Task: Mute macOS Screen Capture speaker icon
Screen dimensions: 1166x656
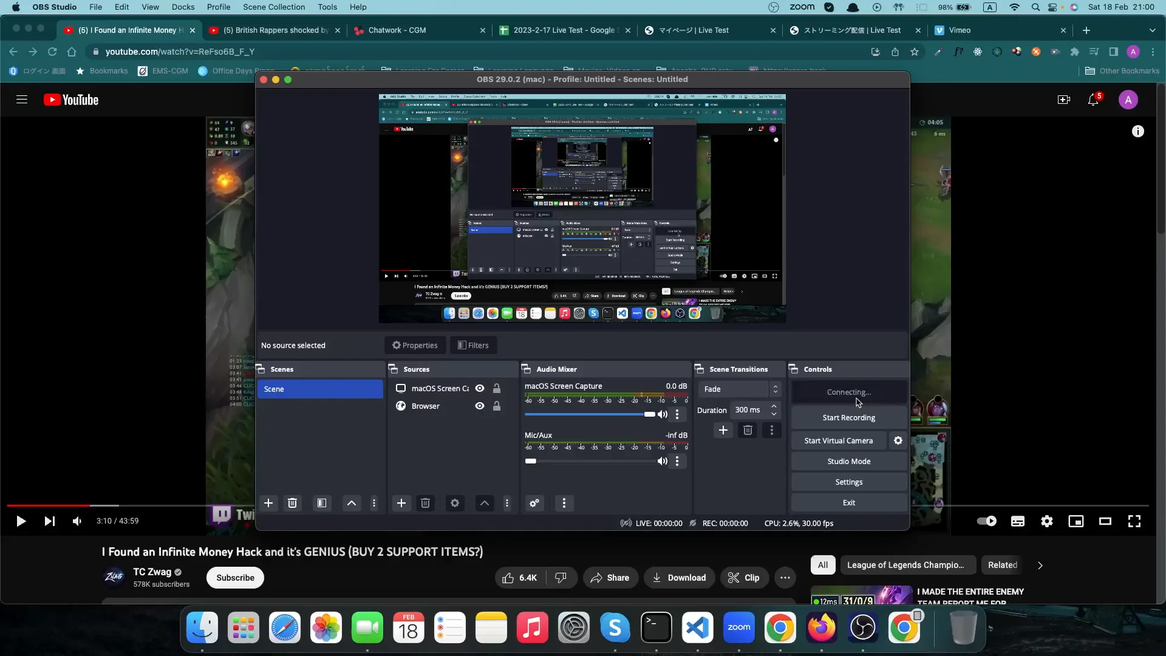Action: (x=663, y=414)
